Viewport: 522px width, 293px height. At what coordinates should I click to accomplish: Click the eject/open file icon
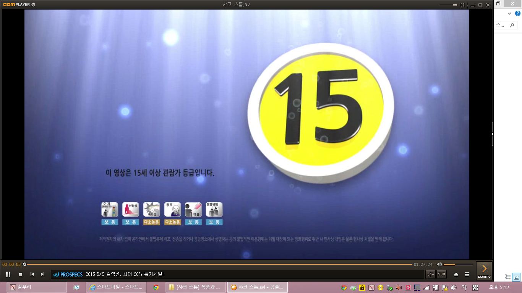click(x=456, y=274)
